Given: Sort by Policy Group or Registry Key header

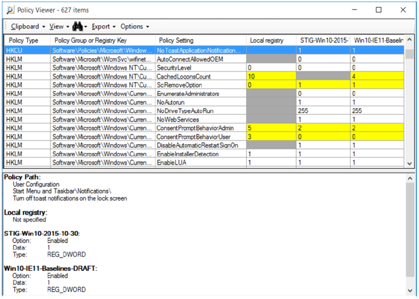Looking at the screenshot, I should tap(103, 40).
